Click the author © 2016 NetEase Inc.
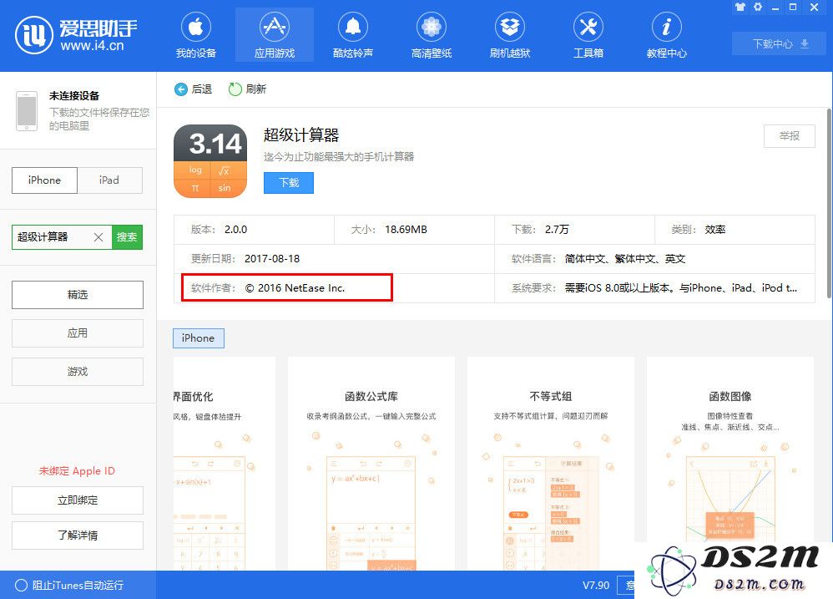Image resolution: width=833 pixels, height=599 pixels. [295, 288]
